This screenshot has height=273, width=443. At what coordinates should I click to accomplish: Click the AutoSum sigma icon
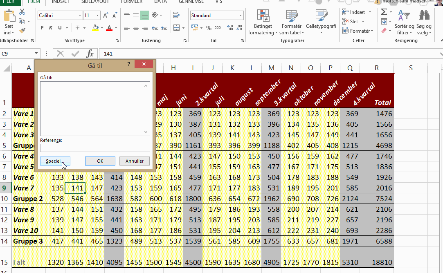[384, 12]
